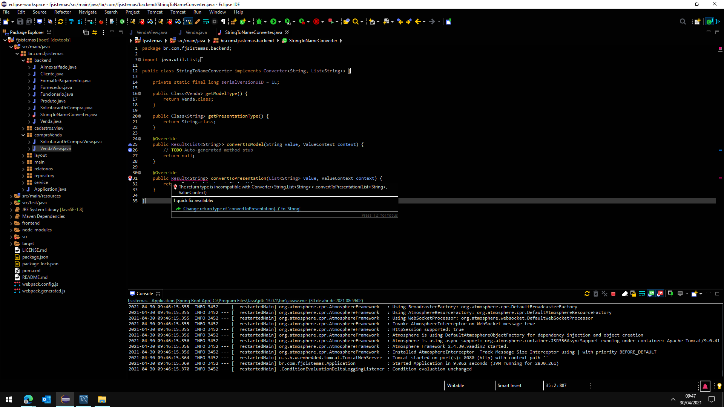Select Venda.java in backend package
The height and width of the screenshot is (407, 724).
[51, 121]
